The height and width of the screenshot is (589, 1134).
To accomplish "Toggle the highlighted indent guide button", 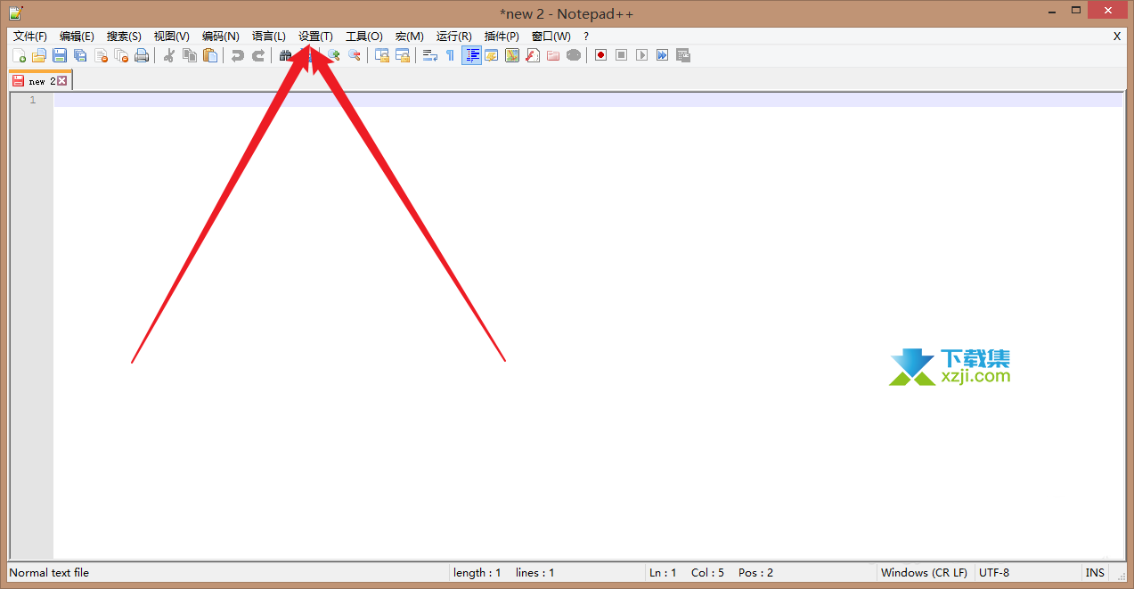I will pyautogui.click(x=471, y=55).
